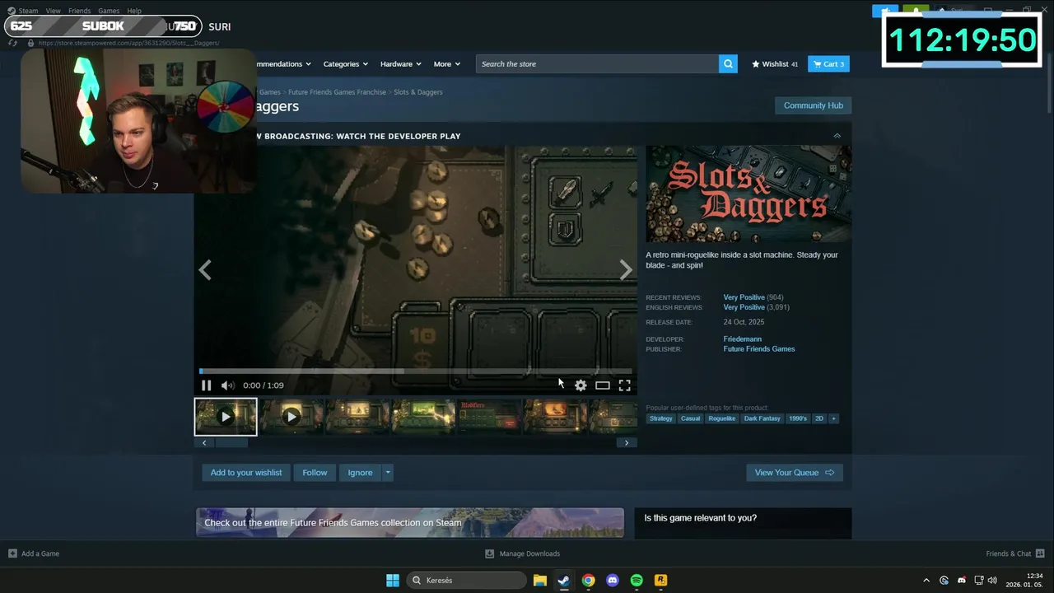This screenshot has width=1054, height=593.
Task: Select the Casual tag
Action: [x=691, y=418]
